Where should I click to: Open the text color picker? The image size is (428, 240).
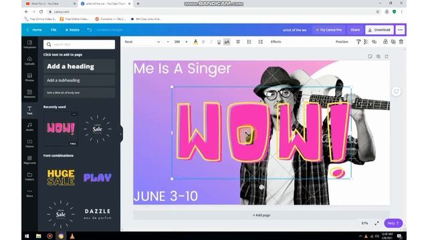[x=195, y=41]
